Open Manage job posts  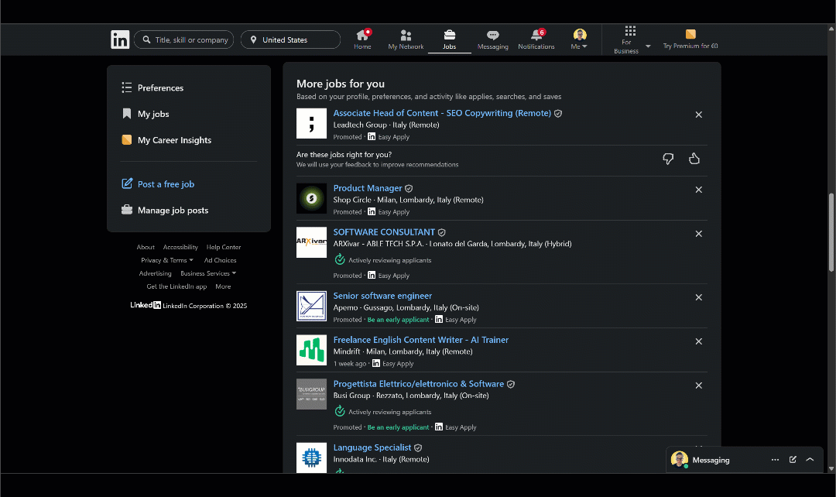click(165, 210)
